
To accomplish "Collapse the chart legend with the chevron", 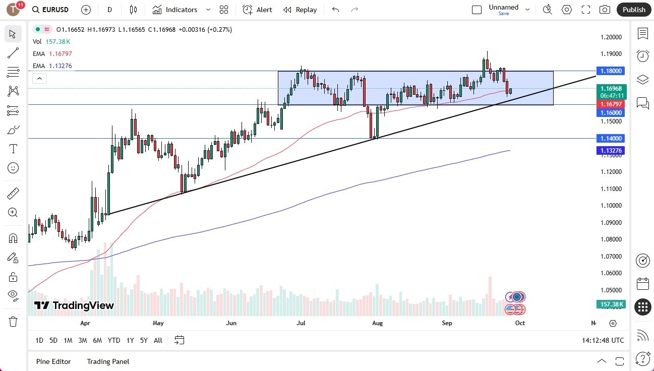I will click(x=39, y=78).
